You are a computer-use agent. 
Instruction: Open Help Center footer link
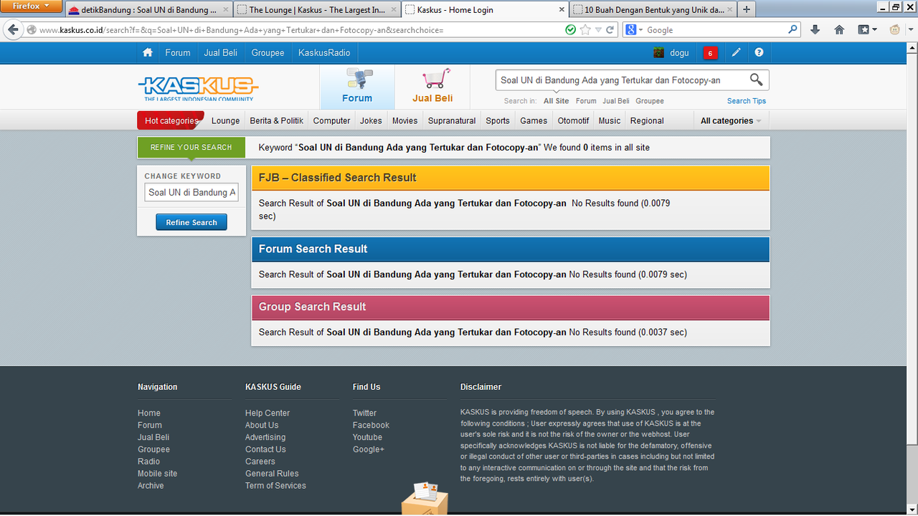tap(268, 413)
